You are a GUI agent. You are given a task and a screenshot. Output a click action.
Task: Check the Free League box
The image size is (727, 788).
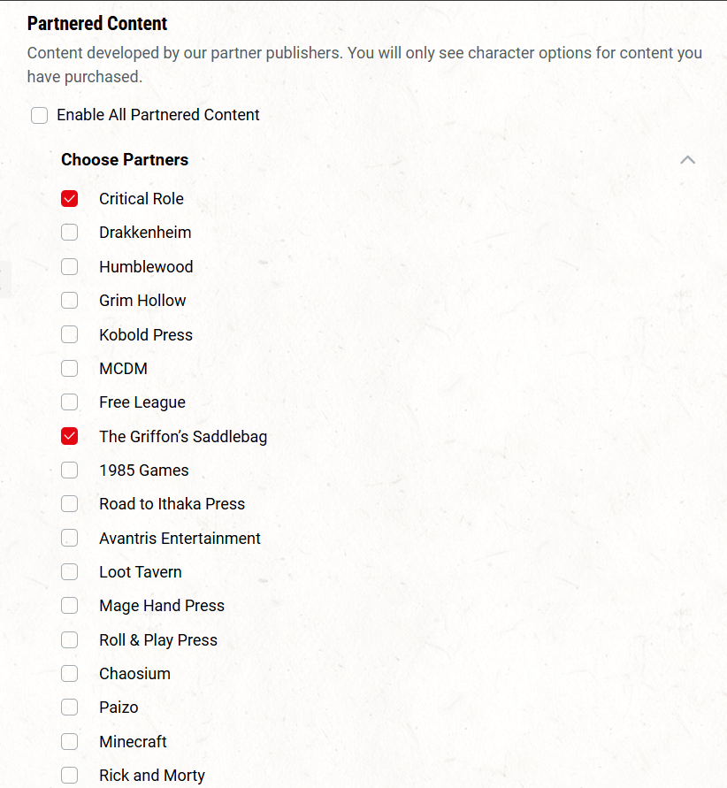pyautogui.click(x=70, y=402)
